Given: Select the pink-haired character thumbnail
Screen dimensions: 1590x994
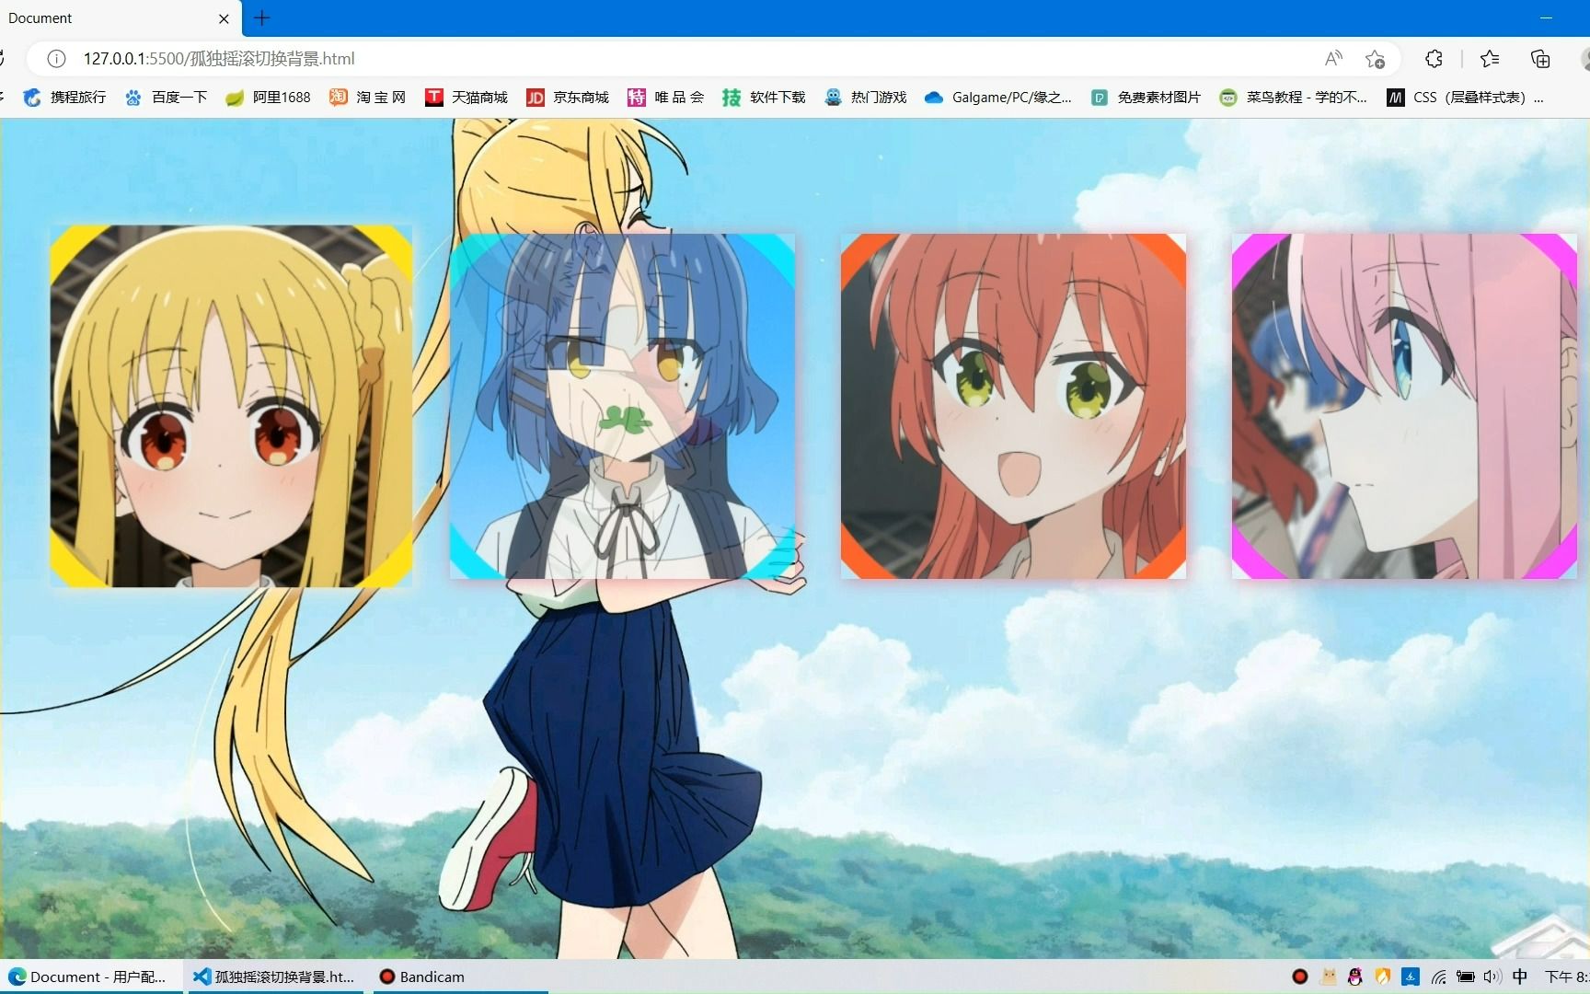Looking at the screenshot, I should point(1404,406).
